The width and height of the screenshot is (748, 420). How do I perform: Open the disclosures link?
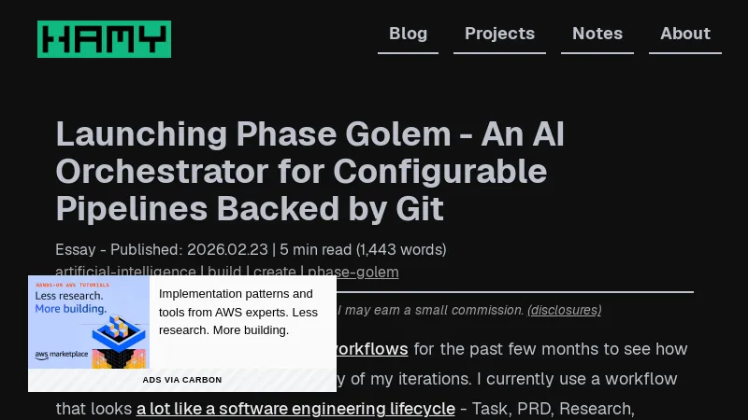[x=564, y=310]
